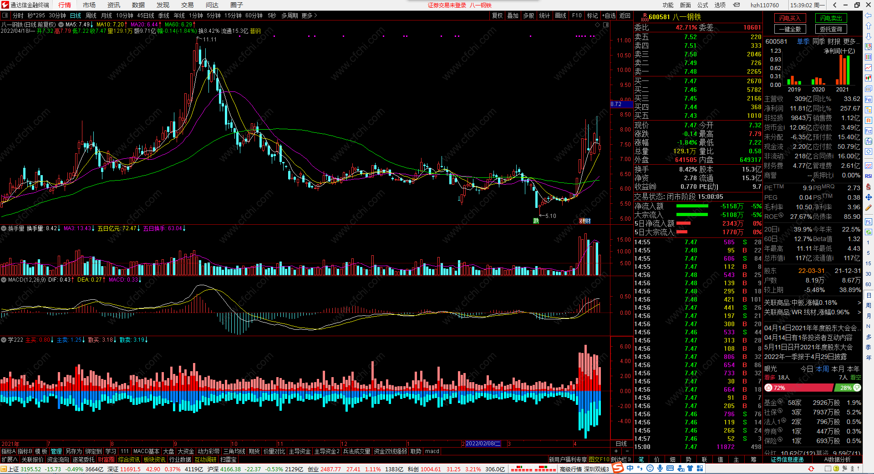This screenshot has height=474, width=874.
Task: Toggle the 叠加 overlay button
Action: (x=513, y=15)
